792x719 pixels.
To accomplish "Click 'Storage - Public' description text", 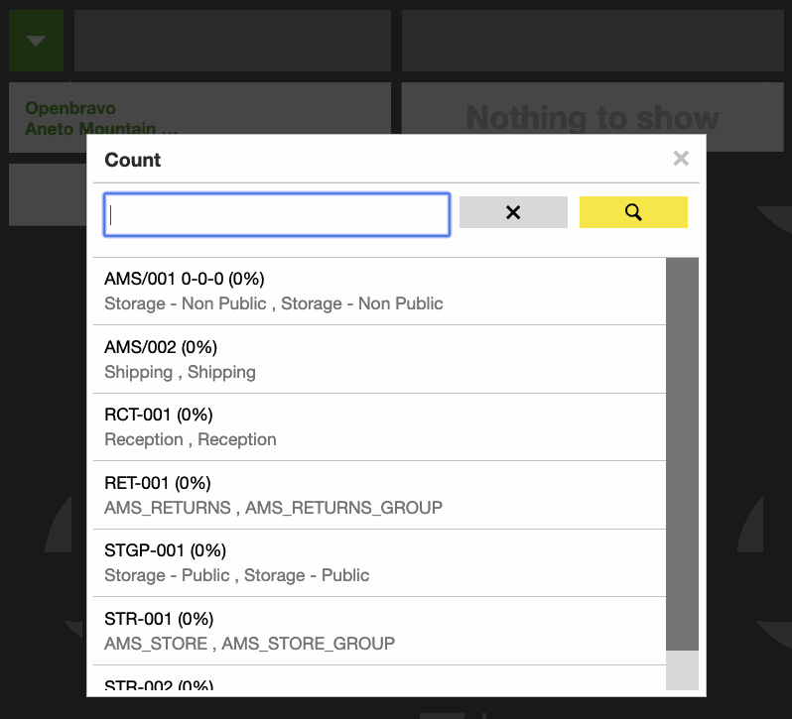I will 237,575.
